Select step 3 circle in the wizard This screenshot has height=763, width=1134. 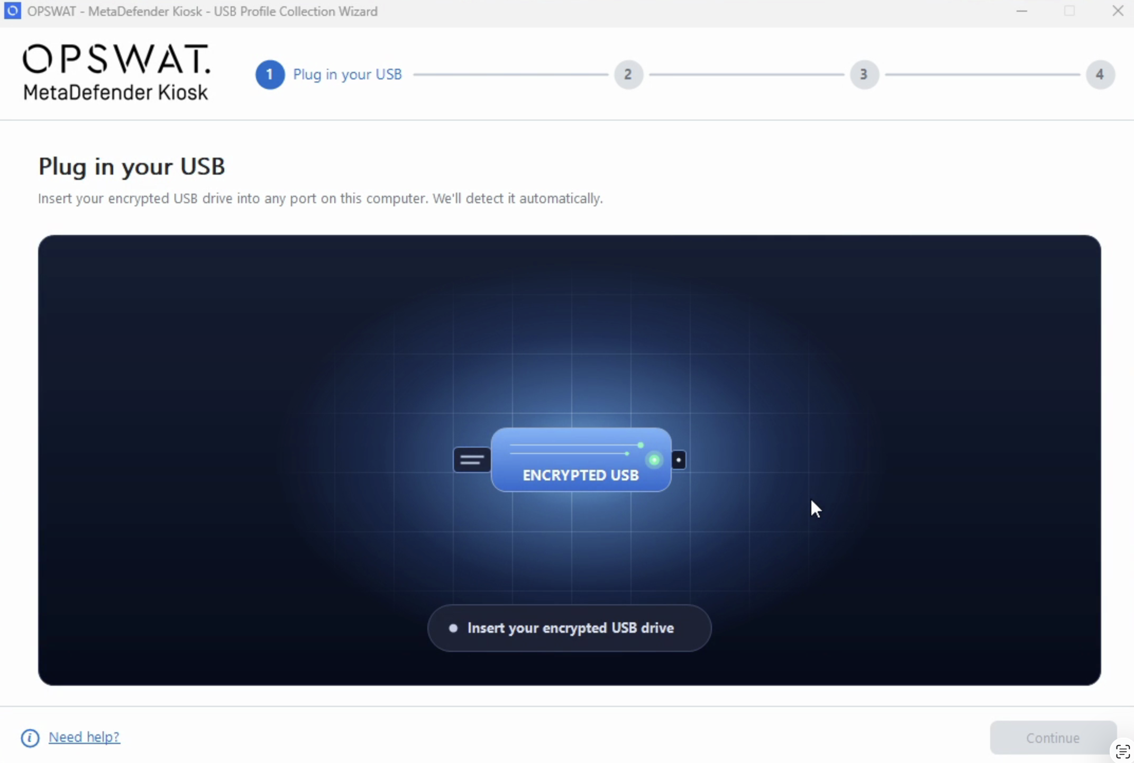click(864, 75)
